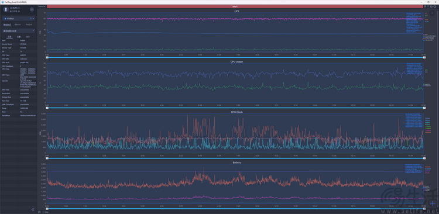This screenshot has height=214, width=439.
Task: Toggle the TotalCPU legend entry in CPU Usage chart
Action: coord(427,85)
